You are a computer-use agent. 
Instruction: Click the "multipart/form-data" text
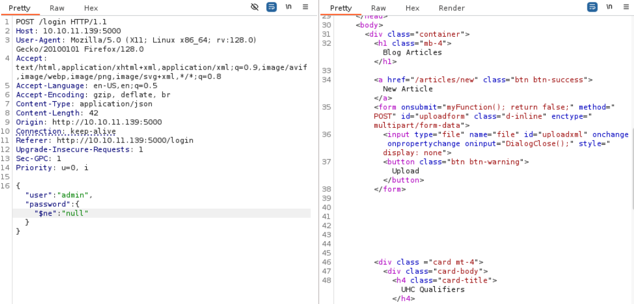pos(419,125)
